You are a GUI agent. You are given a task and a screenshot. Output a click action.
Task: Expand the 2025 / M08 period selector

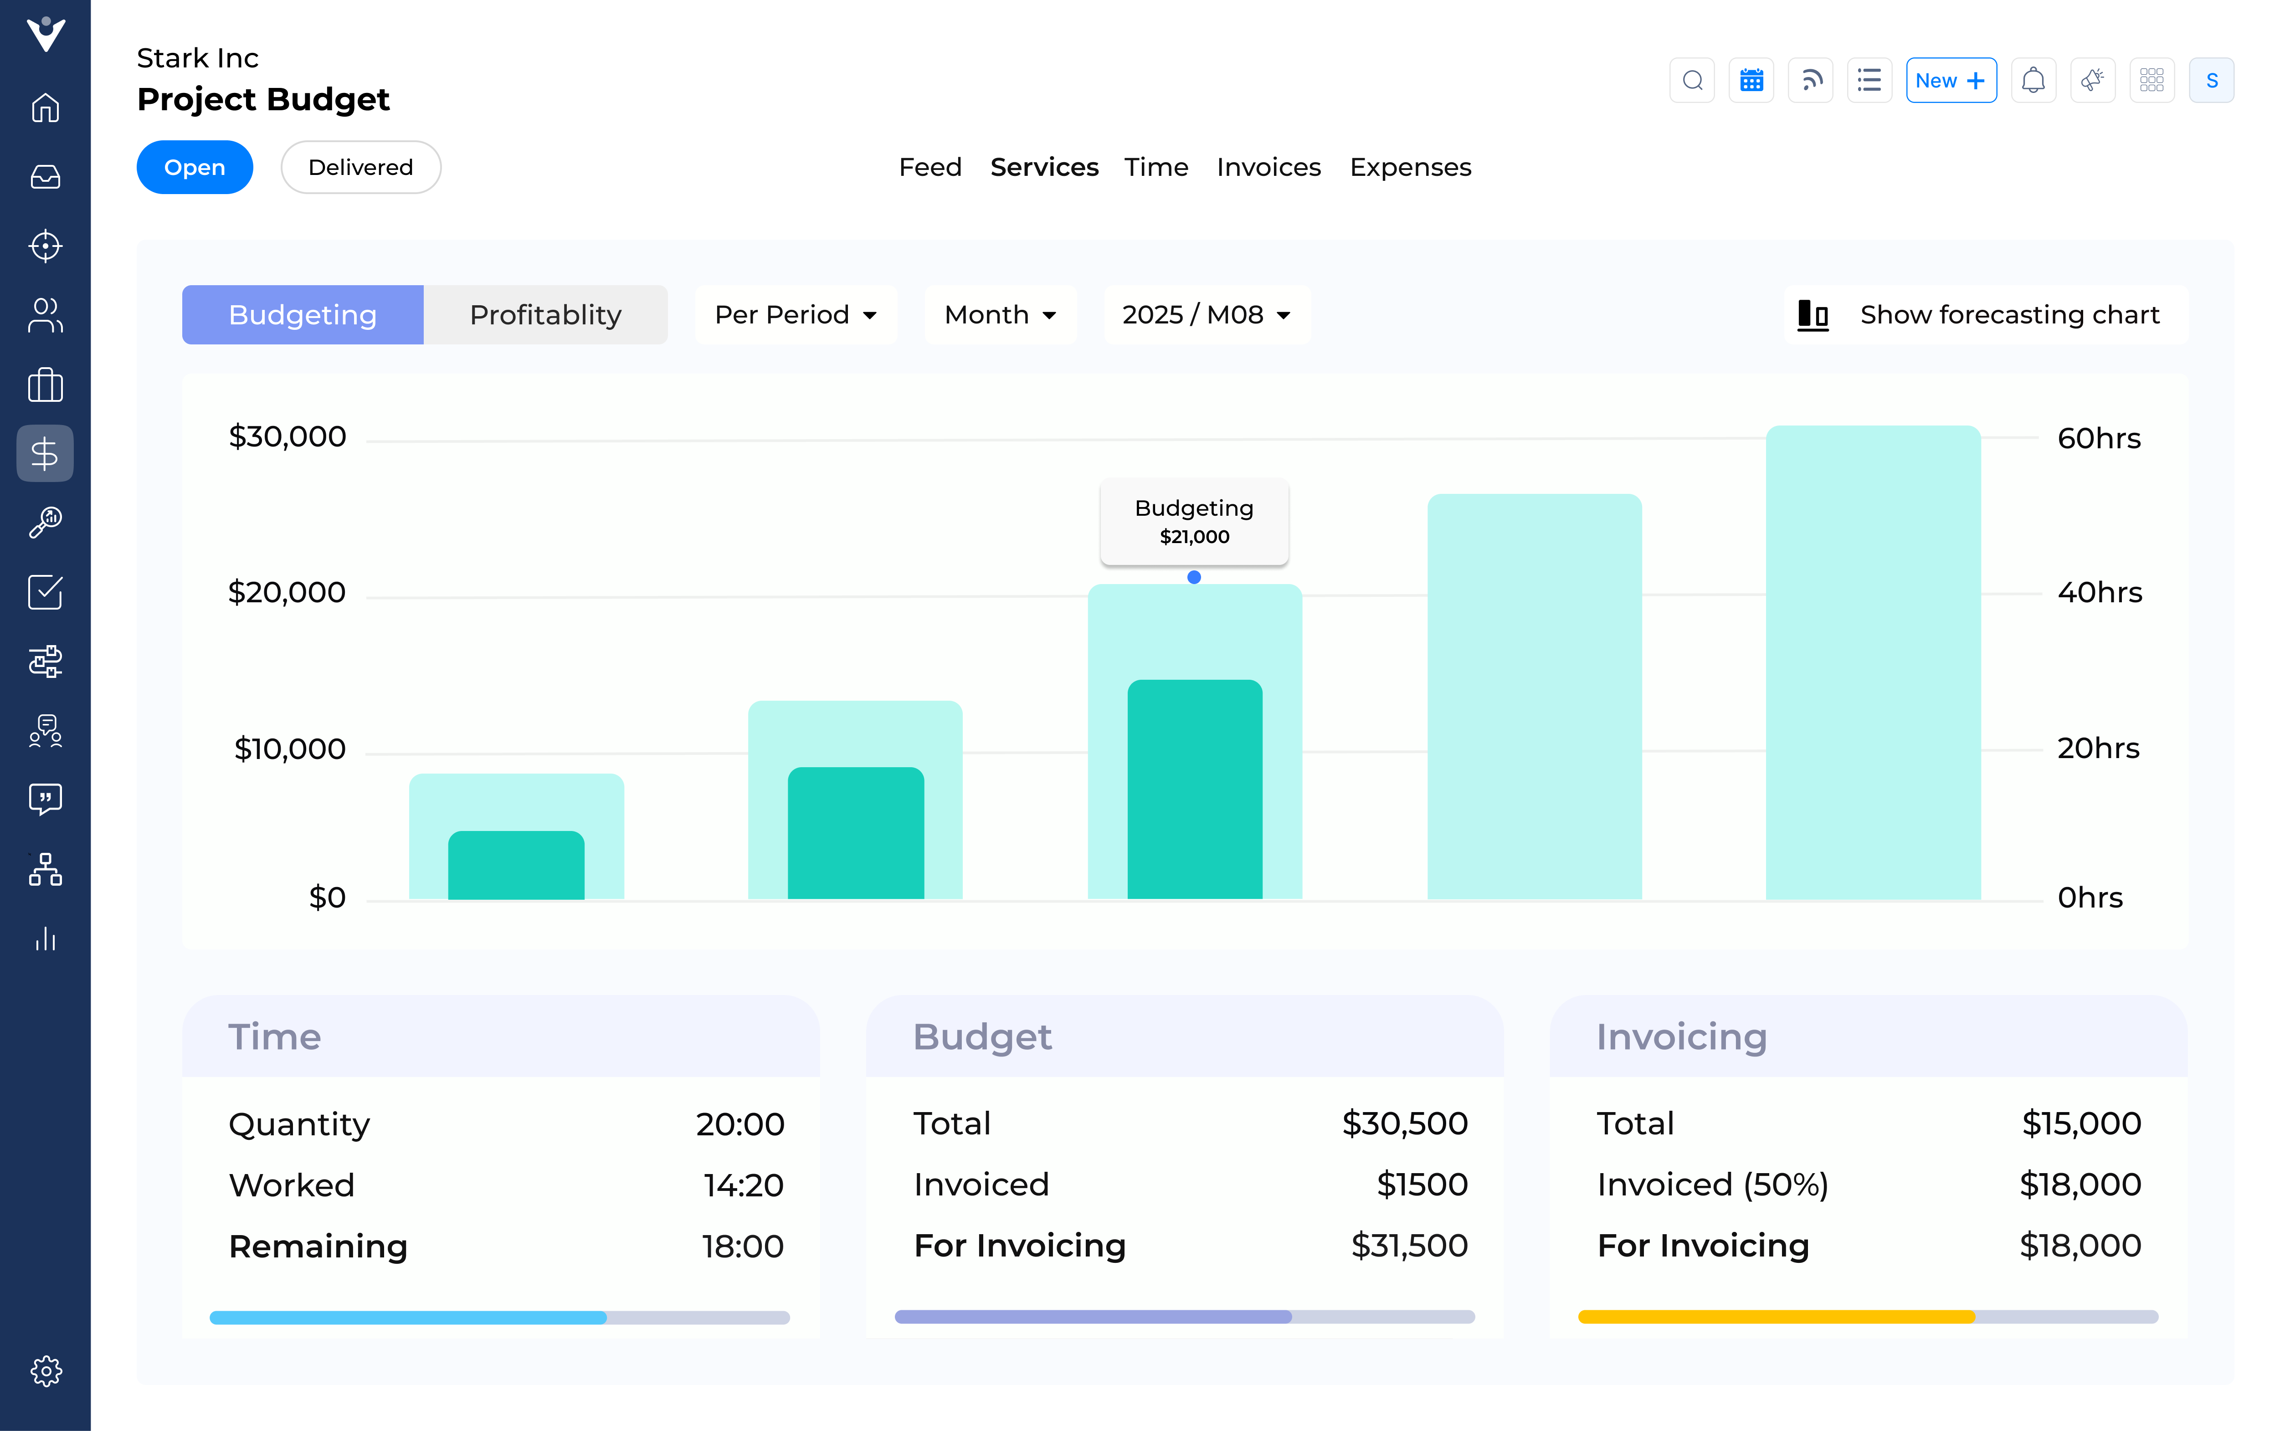tap(1205, 314)
